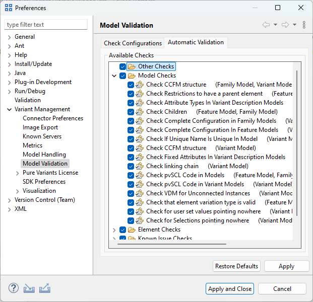The image size is (313, 302).
Task: Collapse the Model Checks tree node
Action: click(x=114, y=75)
